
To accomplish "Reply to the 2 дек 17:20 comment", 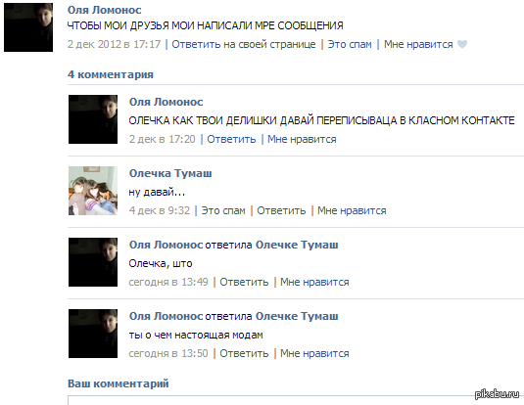I will [231, 139].
